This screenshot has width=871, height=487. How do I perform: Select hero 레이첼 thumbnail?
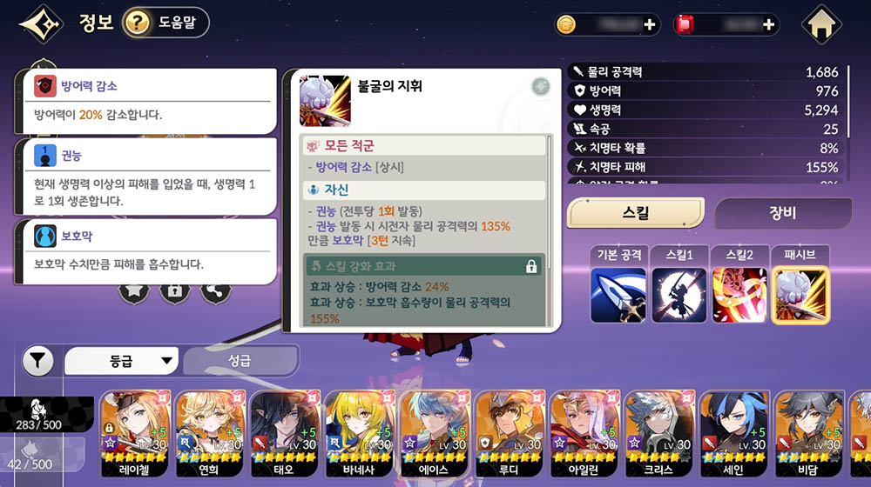pyautogui.click(x=134, y=434)
